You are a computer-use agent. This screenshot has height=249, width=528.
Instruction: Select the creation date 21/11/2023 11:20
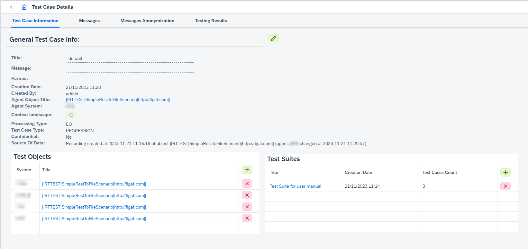click(x=84, y=87)
